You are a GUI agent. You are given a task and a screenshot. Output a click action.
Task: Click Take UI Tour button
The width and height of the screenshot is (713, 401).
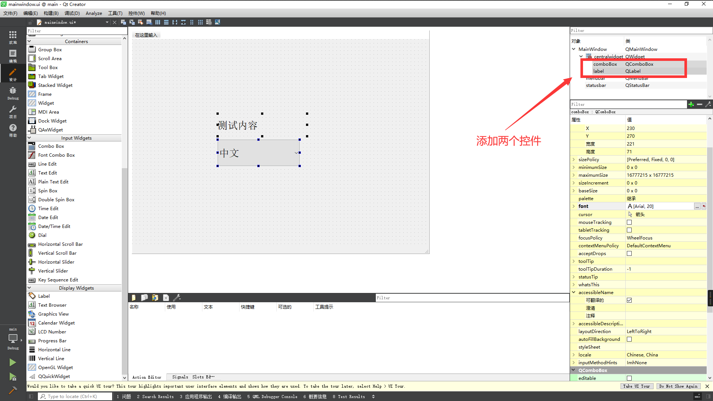pos(636,386)
